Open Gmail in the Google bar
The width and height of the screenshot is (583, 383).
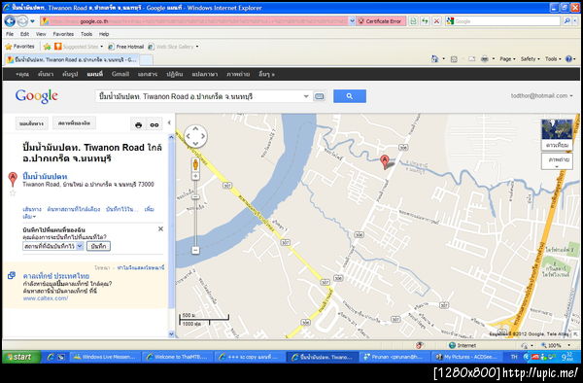[120, 74]
